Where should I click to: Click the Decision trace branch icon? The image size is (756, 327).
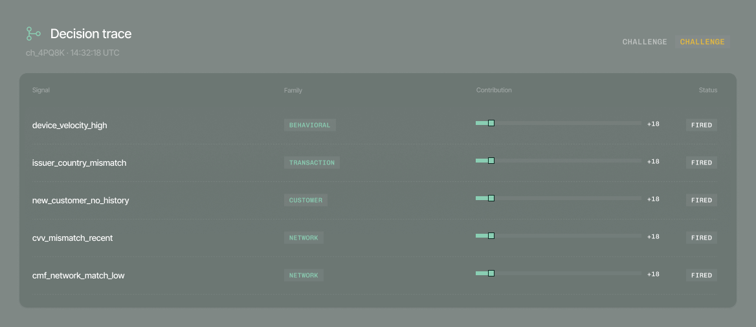pos(33,34)
